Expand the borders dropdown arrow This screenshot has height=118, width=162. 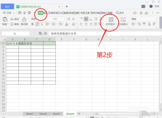tap(50, 24)
